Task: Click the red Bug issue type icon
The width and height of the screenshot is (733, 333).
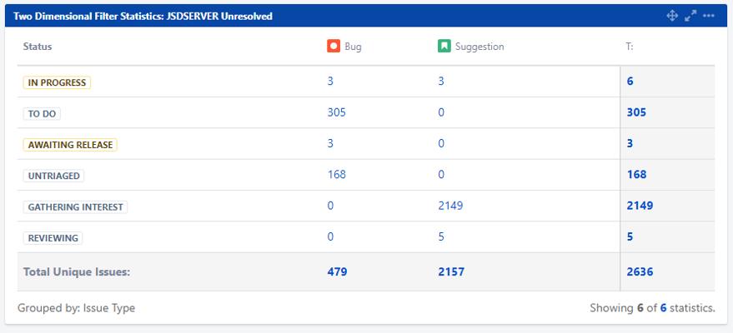Action: pos(334,46)
